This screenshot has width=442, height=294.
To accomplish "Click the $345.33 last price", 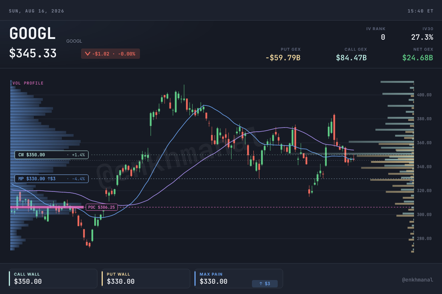I will point(33,54).
